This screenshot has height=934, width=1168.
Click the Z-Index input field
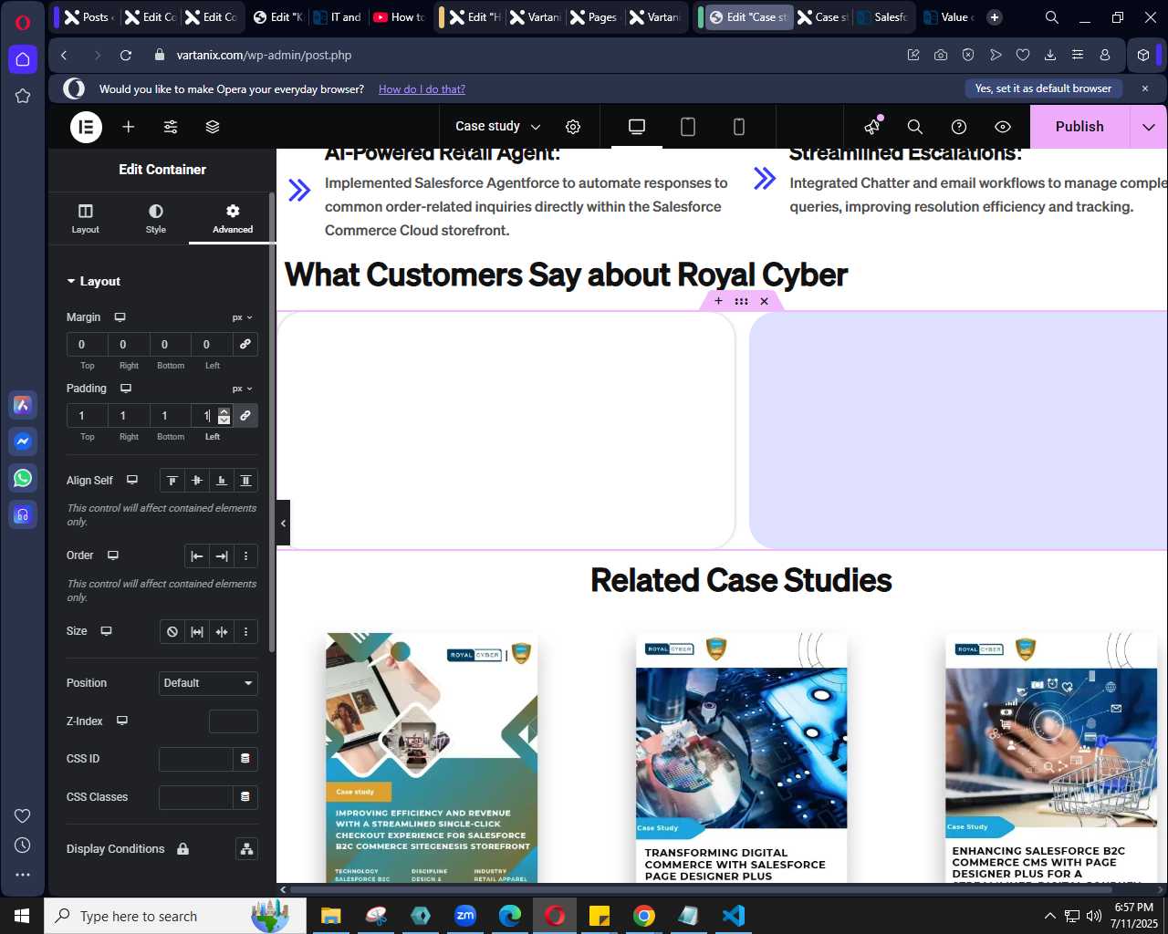234,721
